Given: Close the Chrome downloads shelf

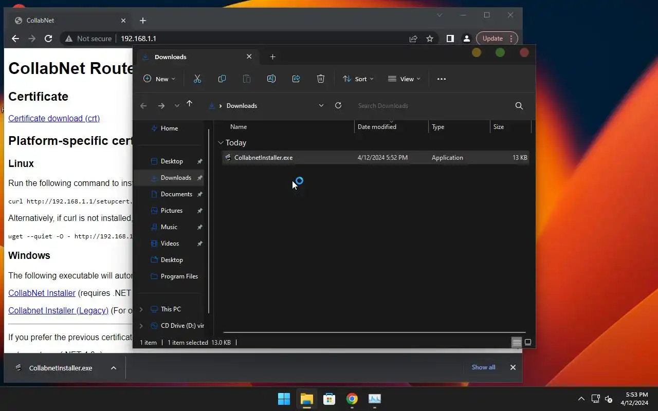Looking at the screenshot, I should pyautogui.click(x=513, y=367).
